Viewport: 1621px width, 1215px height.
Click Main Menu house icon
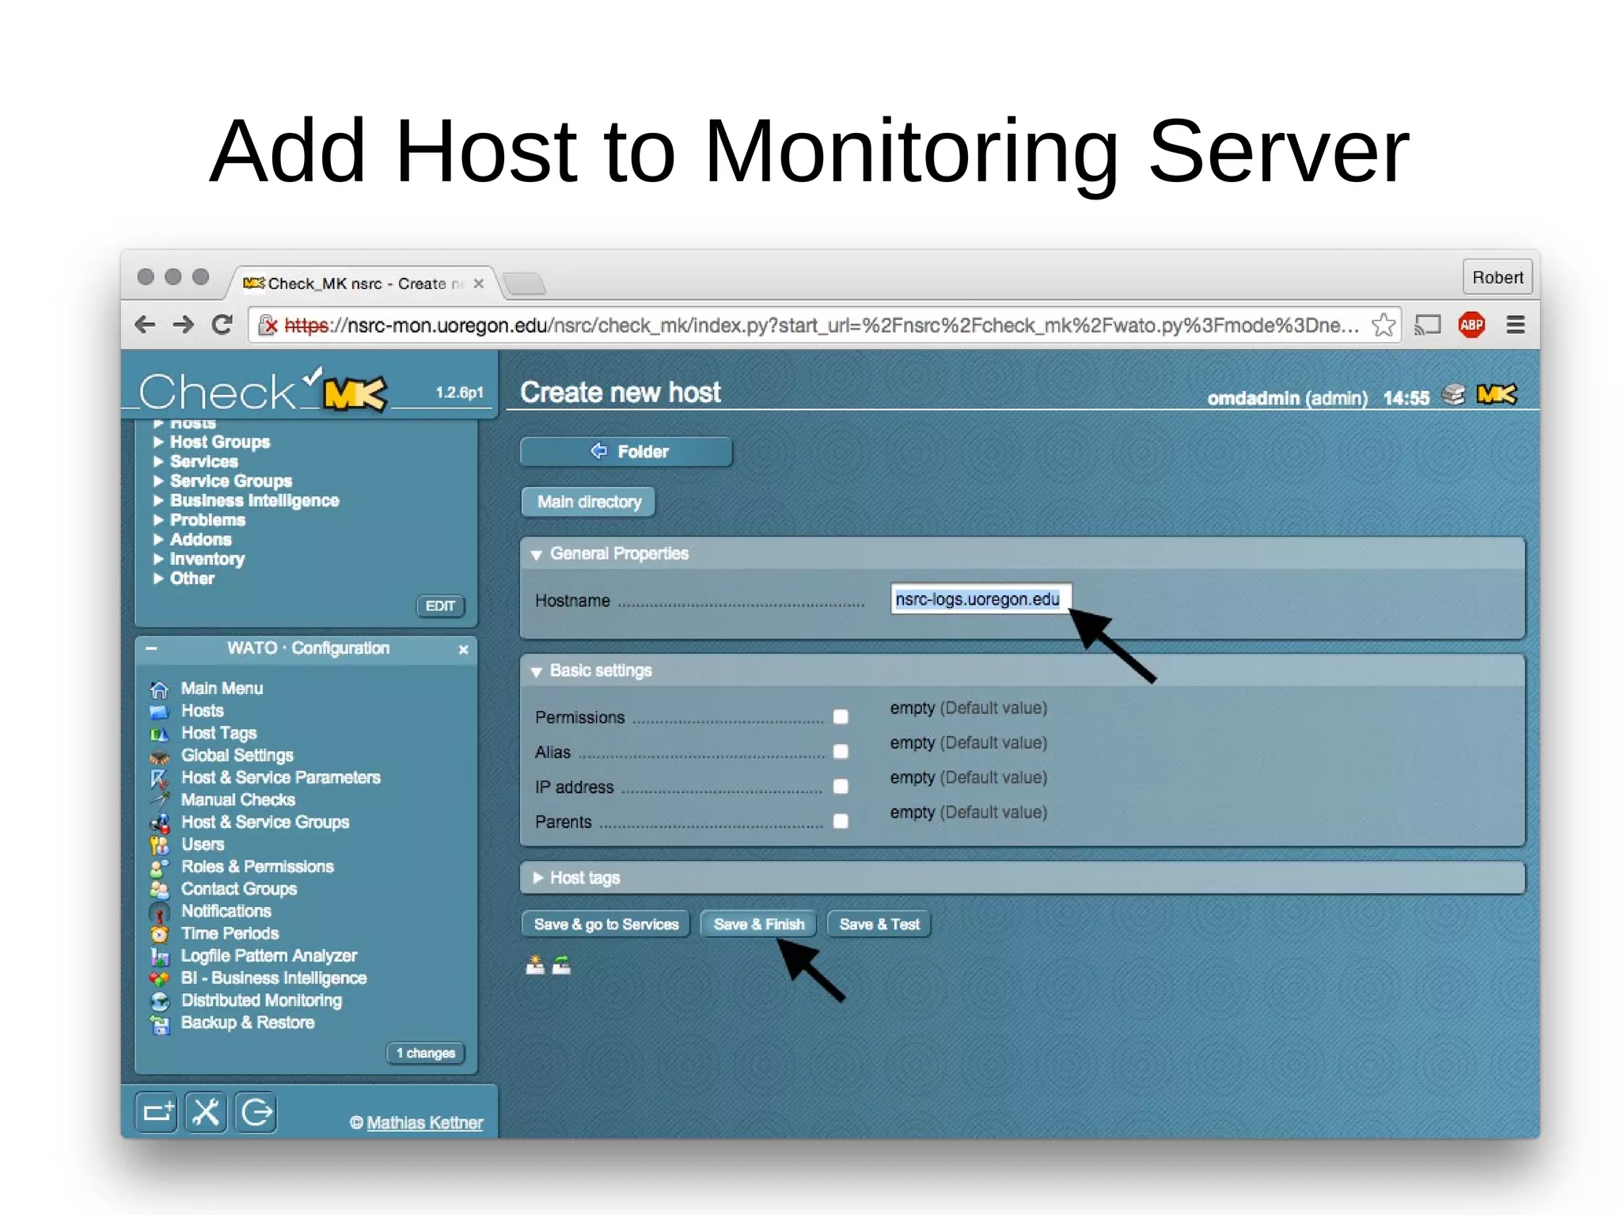tap(159, 689)
